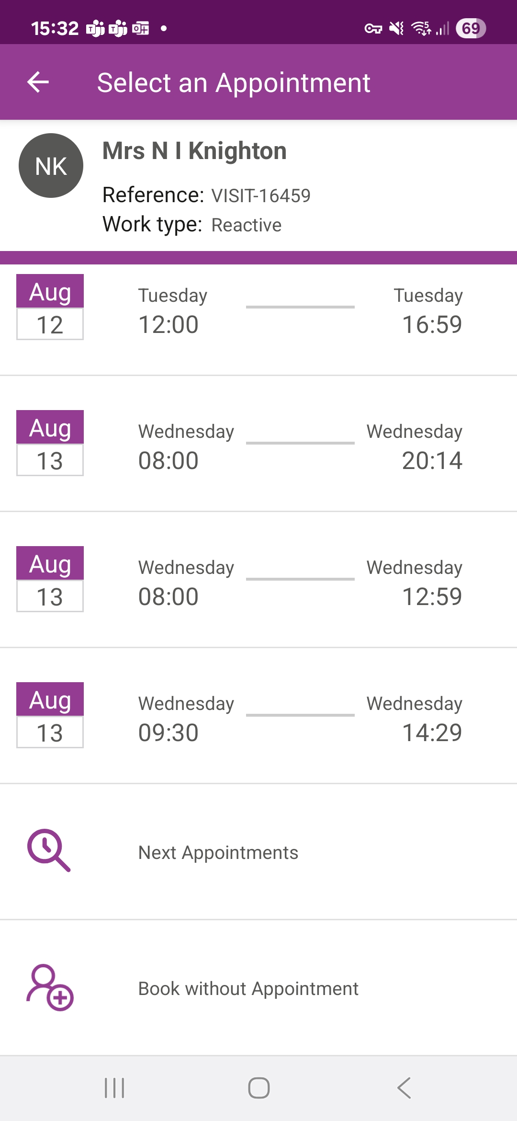The width and height of the screenshot is (517, 1121).
Task: Tap the Mrs N I Knighton name
Action: tap(194, 151)
